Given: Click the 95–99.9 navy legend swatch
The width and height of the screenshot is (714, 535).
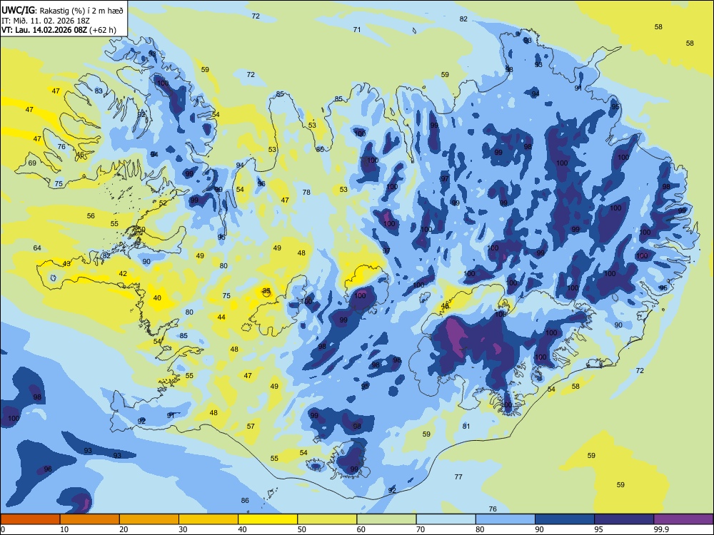Looking at the screenshot, I should (624, 519).
